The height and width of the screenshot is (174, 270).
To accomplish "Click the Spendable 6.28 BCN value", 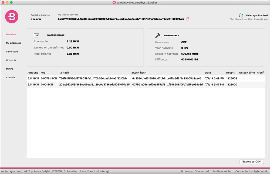I will [73, 41].
